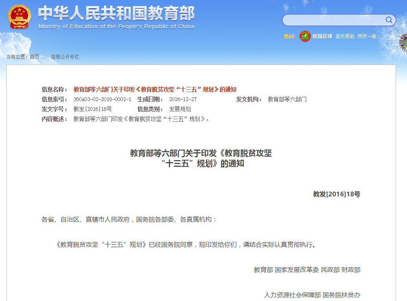Click the 发文机构 label
The height and width of the screenshot is (301, 407).
249,100
